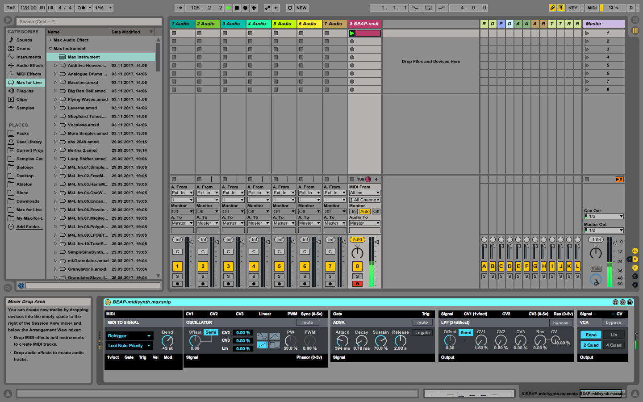Open the Retrigger dropdown in MIDI to Signal
The image size is (643, 402).
(129, 336)
